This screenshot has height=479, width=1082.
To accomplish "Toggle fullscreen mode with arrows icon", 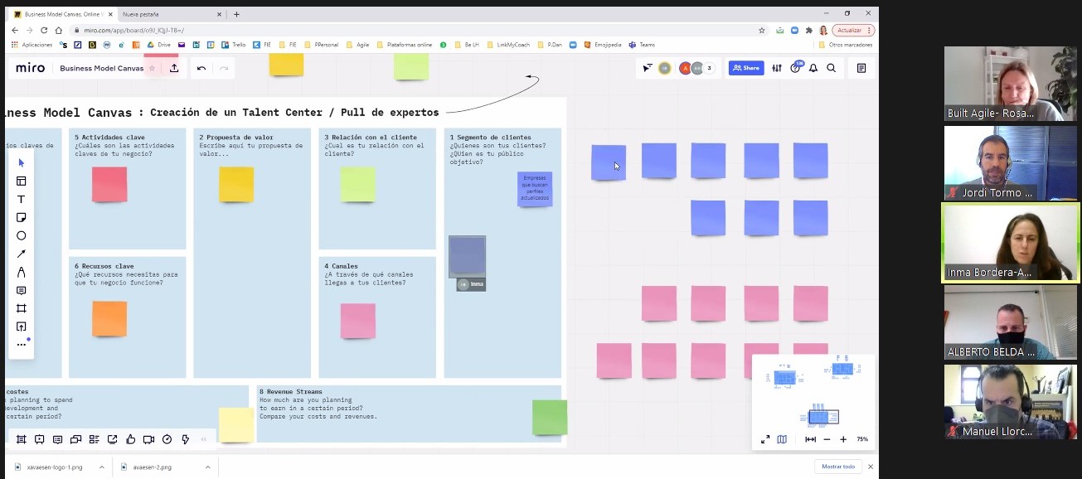I will pyautogui.click(x=765, y=439).
